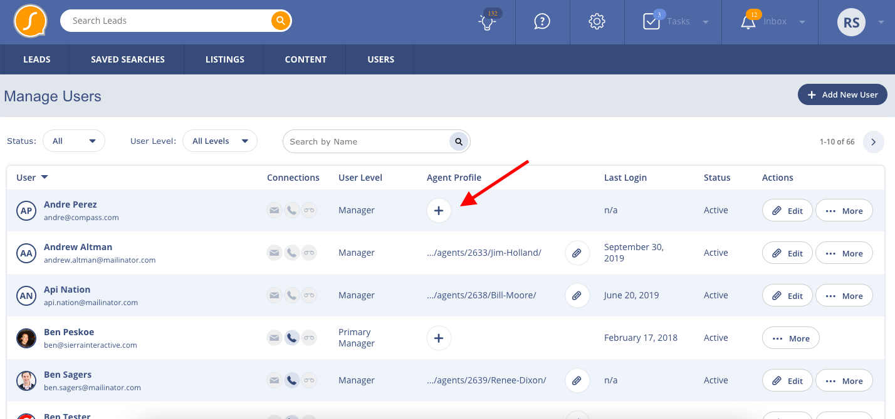Expand the Inbox dropdown arrow

pyautogui.click(x=802, y=22)
